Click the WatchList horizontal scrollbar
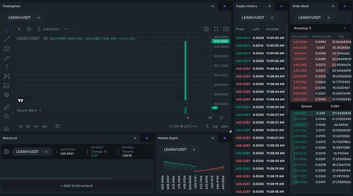The height and width of the screenshot is (196, 353). pos(56,178)
